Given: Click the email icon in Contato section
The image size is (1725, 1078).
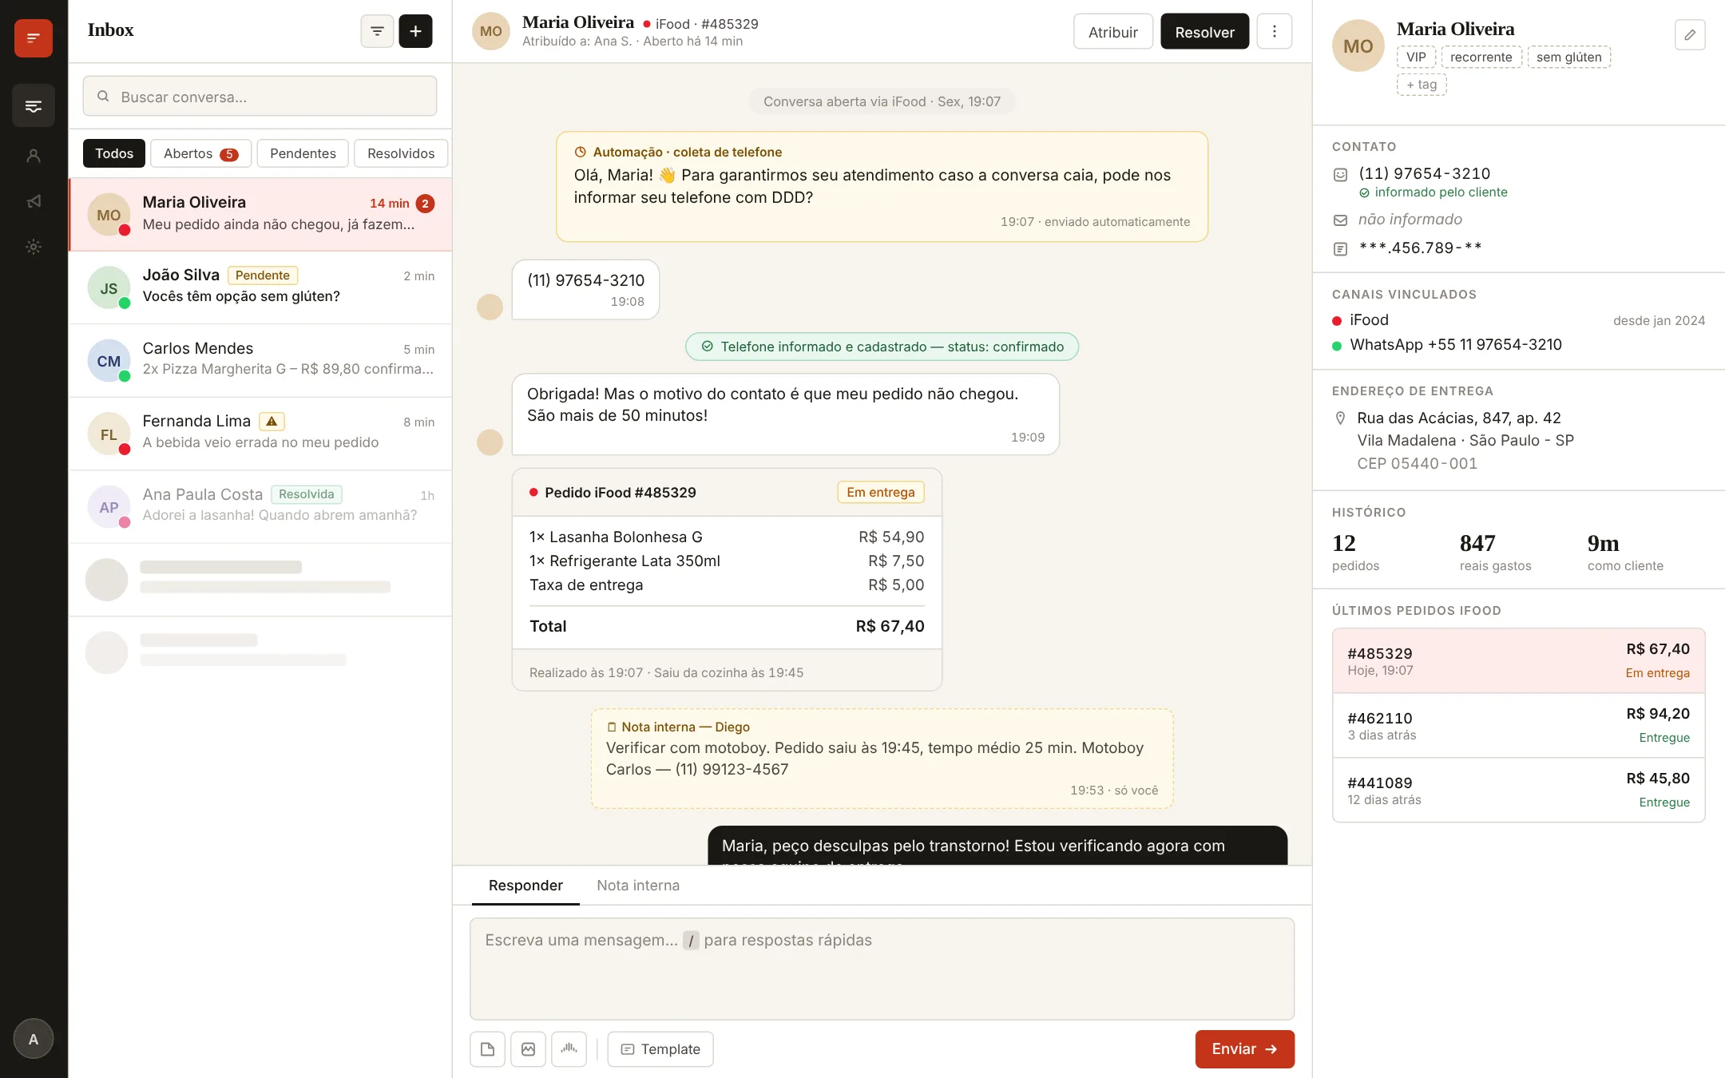Looking at the screenshot, I should (x=1341, y=220).
